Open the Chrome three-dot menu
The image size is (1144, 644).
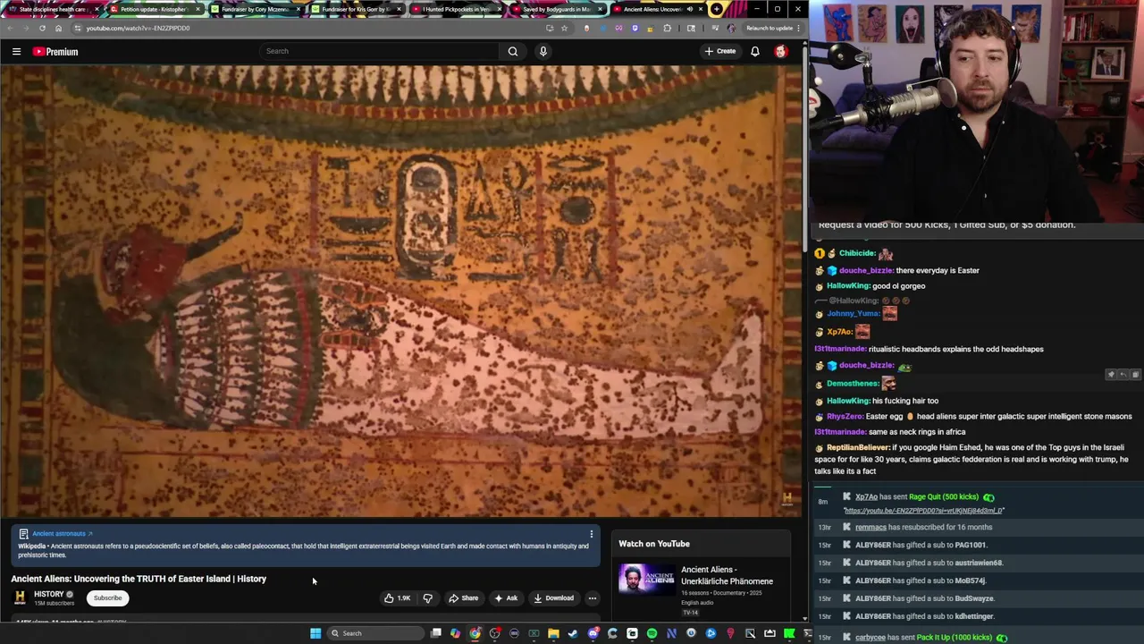(x=798, y=28)
